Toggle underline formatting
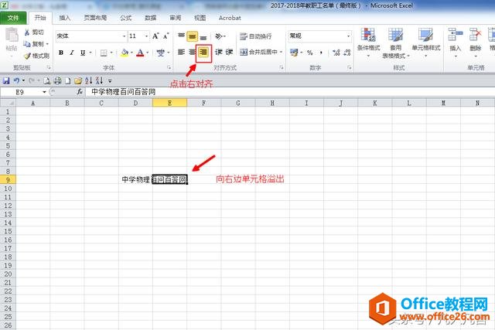This screenshot has height=330, width=495. [x=83, y=53]
